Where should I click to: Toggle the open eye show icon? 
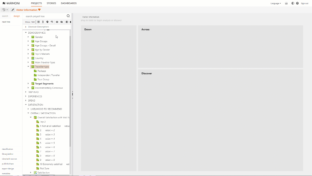(x=57, y=22)
